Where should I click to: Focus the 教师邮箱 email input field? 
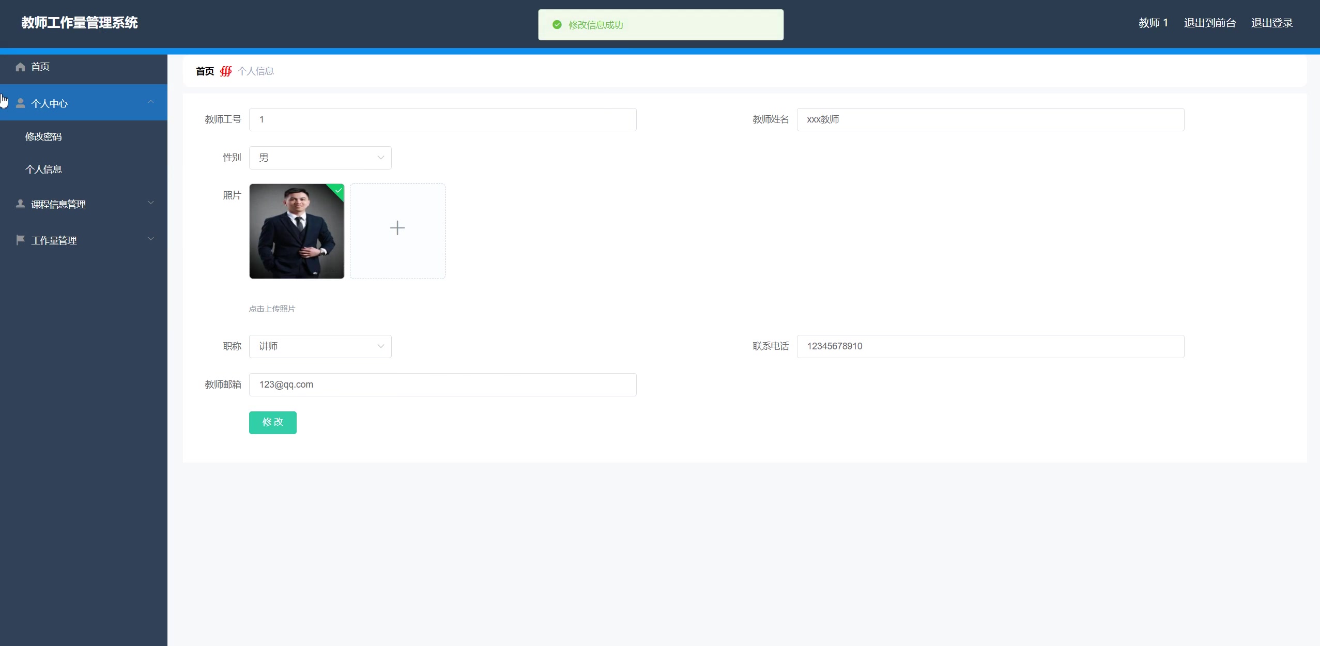pyautogui.click(x=442, y=384)
